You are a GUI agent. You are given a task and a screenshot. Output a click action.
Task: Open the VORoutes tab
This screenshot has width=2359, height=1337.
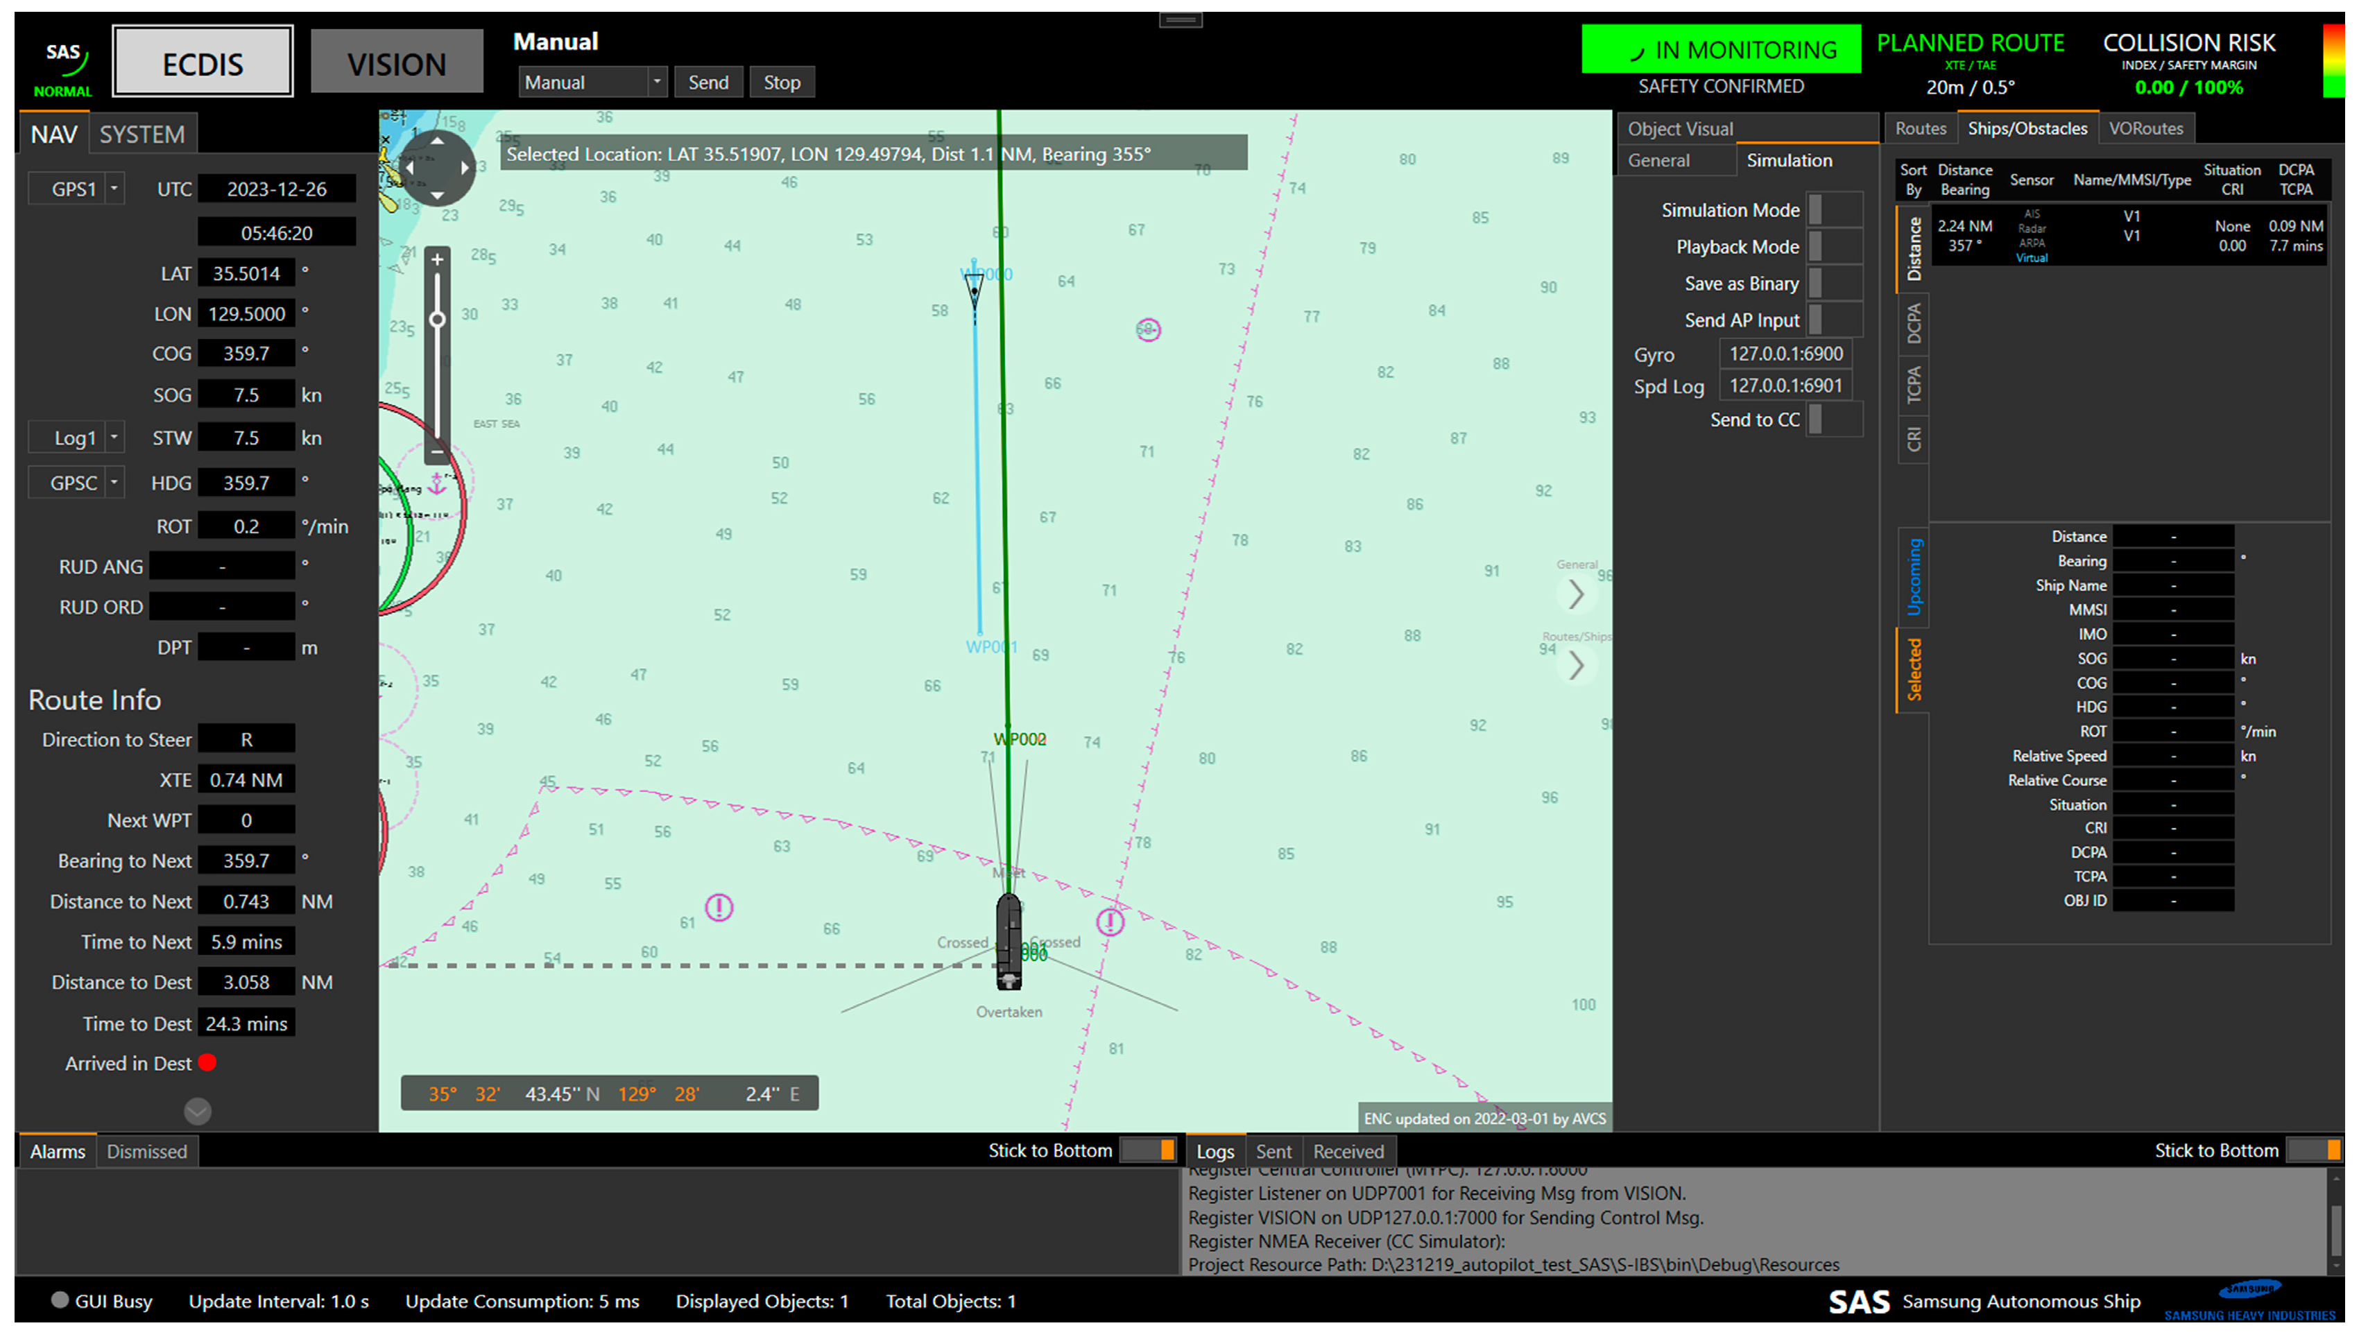coord(2145,128)
